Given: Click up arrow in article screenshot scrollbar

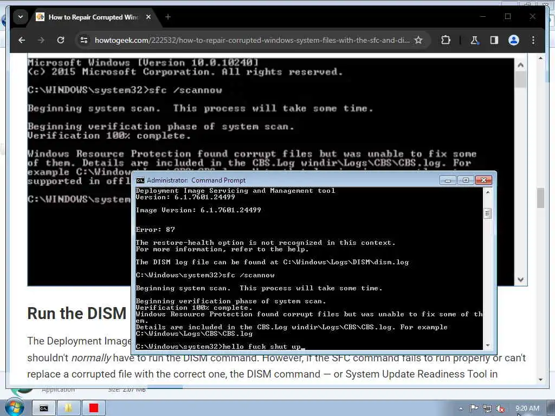Looking at the screenshot, I should click(x=520, y=65).
